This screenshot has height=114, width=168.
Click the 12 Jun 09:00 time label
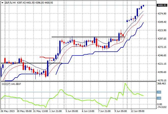pos(138,111)
